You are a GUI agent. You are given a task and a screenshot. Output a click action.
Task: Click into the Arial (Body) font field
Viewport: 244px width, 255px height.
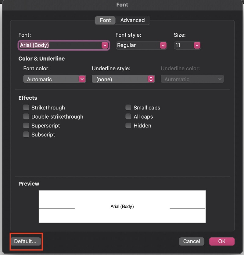[x=59, y=45]
